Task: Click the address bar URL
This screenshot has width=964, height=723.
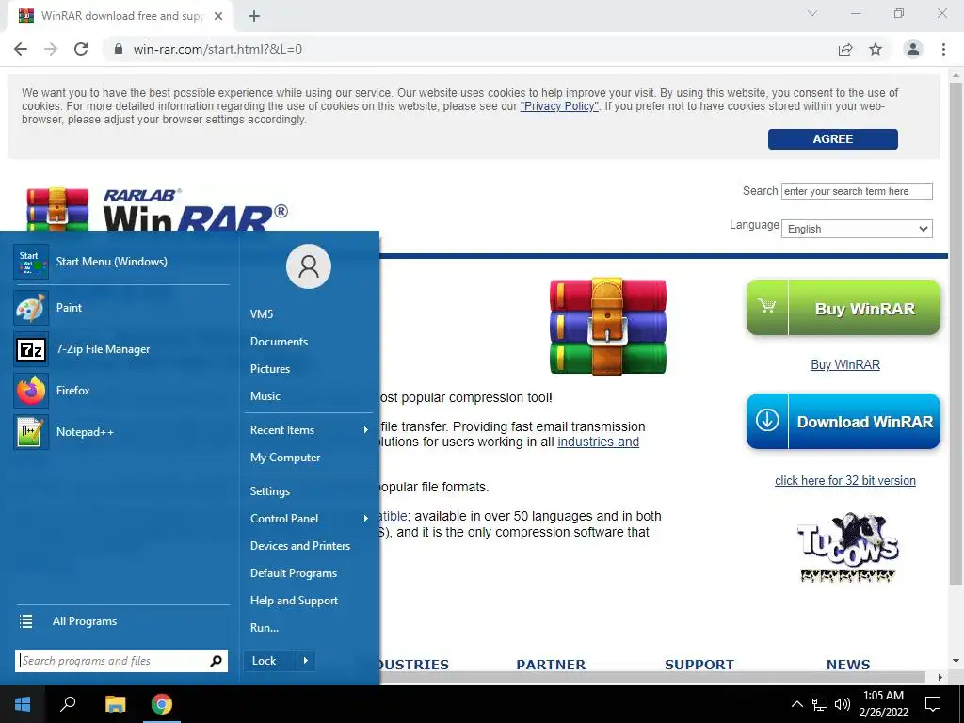Action: click(x=217, y=49)
